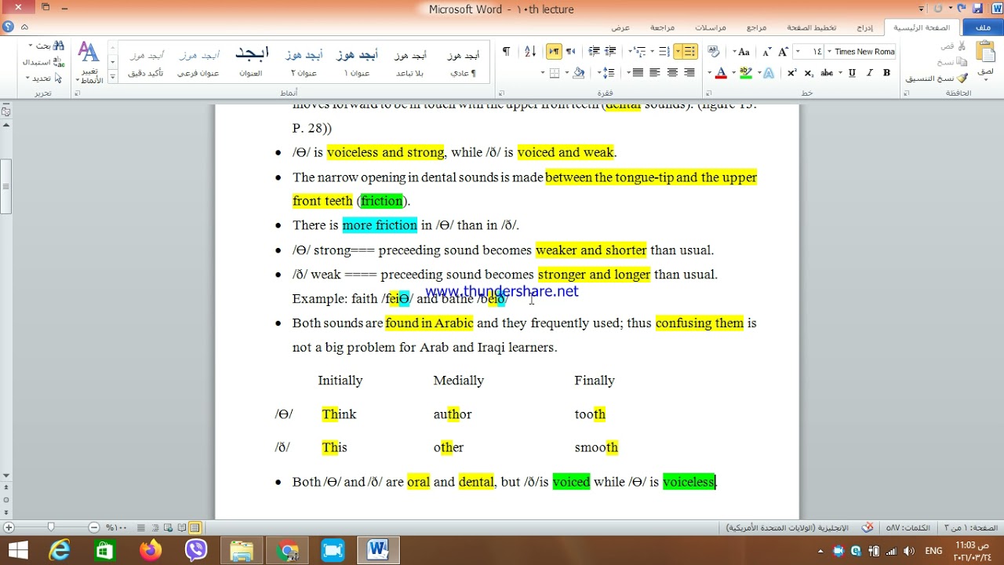Click the Format Painter brush button
1004x565 pixels.
(x=937, y=78)
